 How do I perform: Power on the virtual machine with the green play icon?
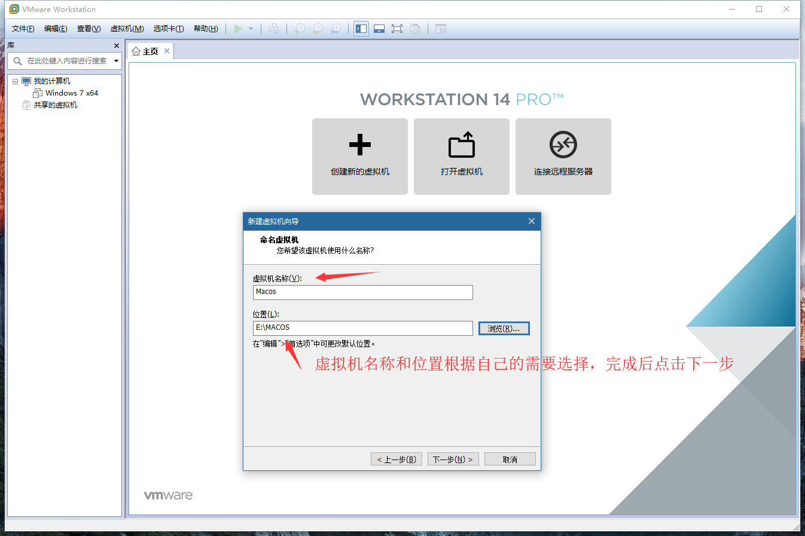tap(238, 28)
